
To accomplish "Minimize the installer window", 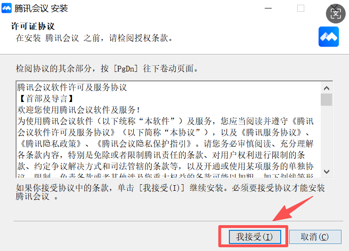I will (x=268, y=8).
